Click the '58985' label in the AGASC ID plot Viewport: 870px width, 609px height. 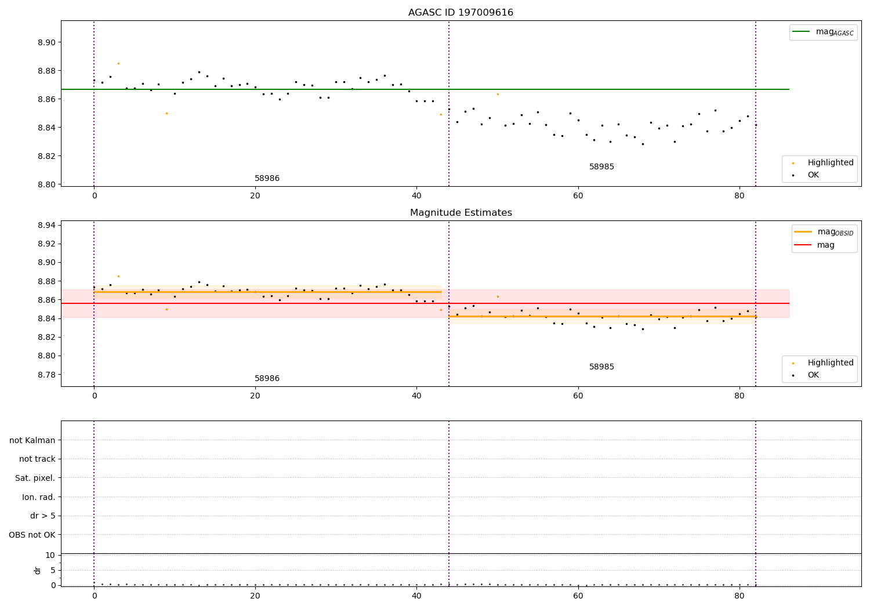point(601,167)
